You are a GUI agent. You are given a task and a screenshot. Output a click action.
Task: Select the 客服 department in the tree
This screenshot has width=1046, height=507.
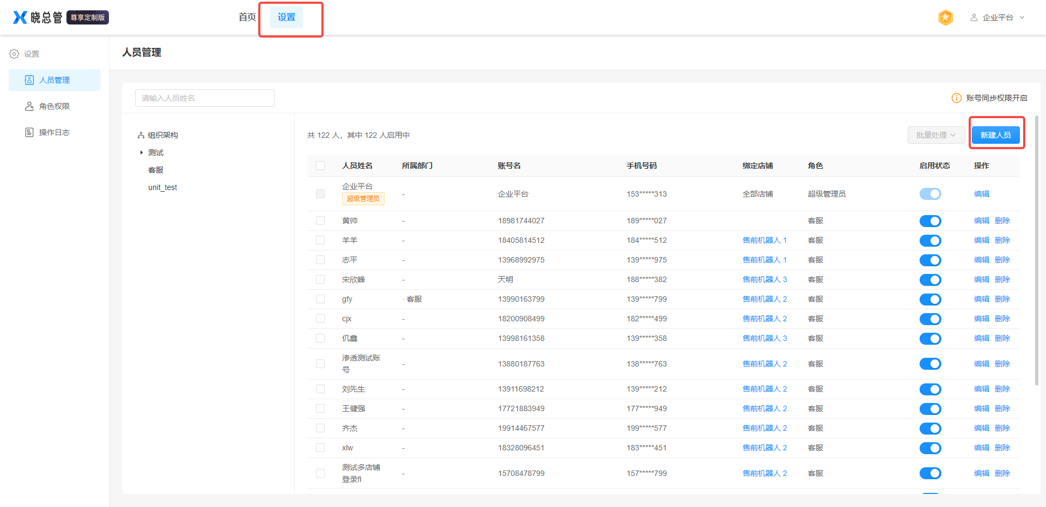click(156, 170)
